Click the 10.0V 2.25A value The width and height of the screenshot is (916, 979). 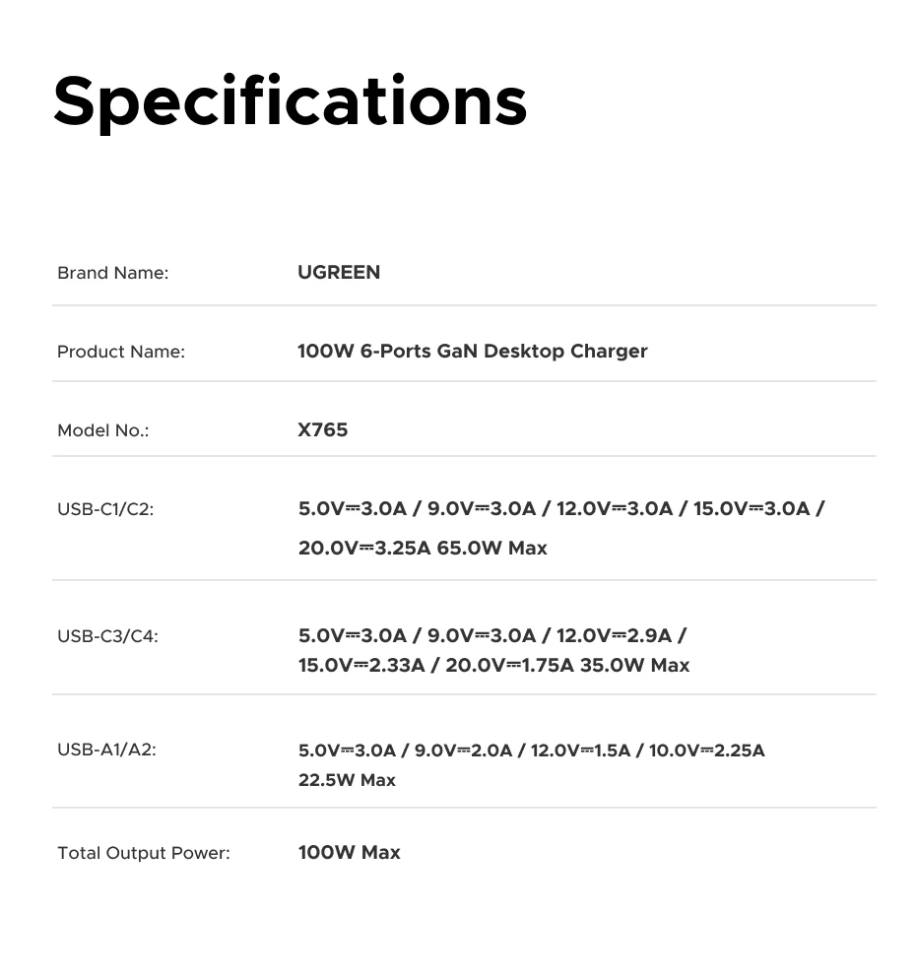[x=706, y=751]
